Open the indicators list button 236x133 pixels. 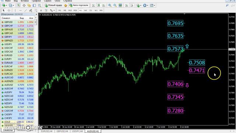[x=139, y=6]
